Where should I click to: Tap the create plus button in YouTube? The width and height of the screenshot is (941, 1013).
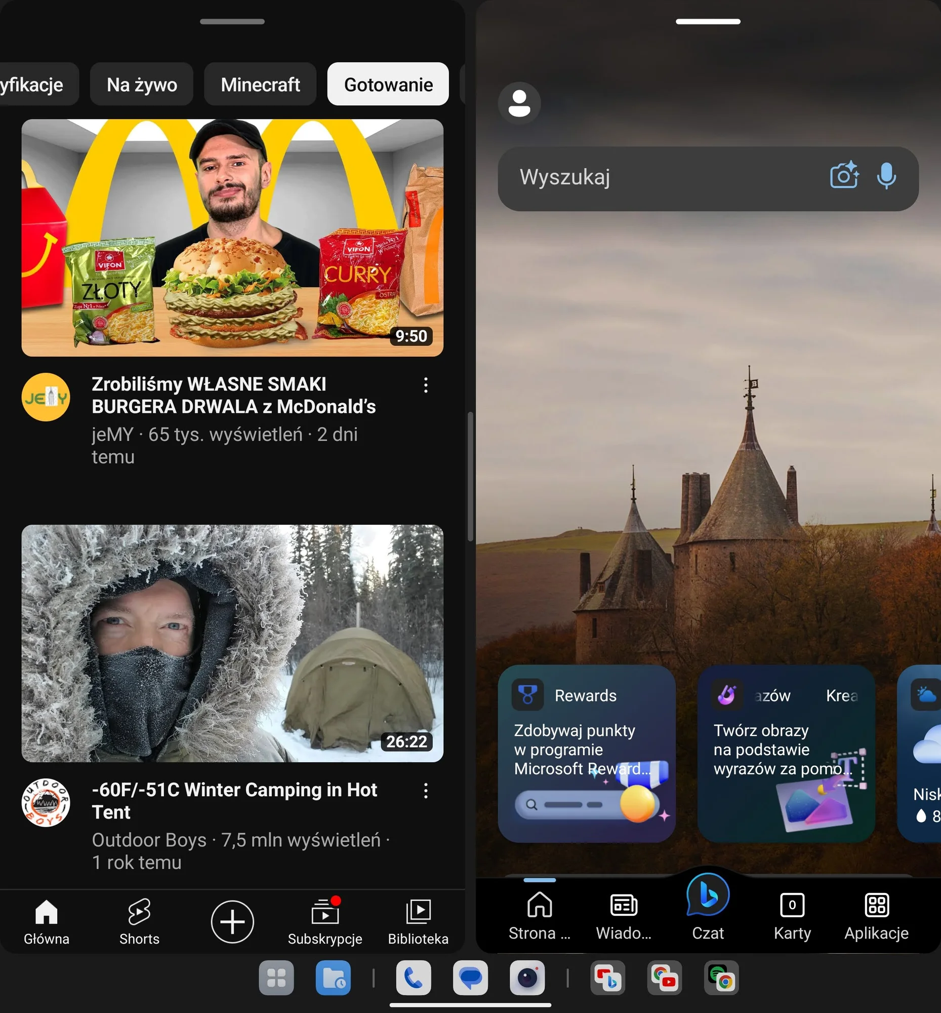click(x=232, y=922)
